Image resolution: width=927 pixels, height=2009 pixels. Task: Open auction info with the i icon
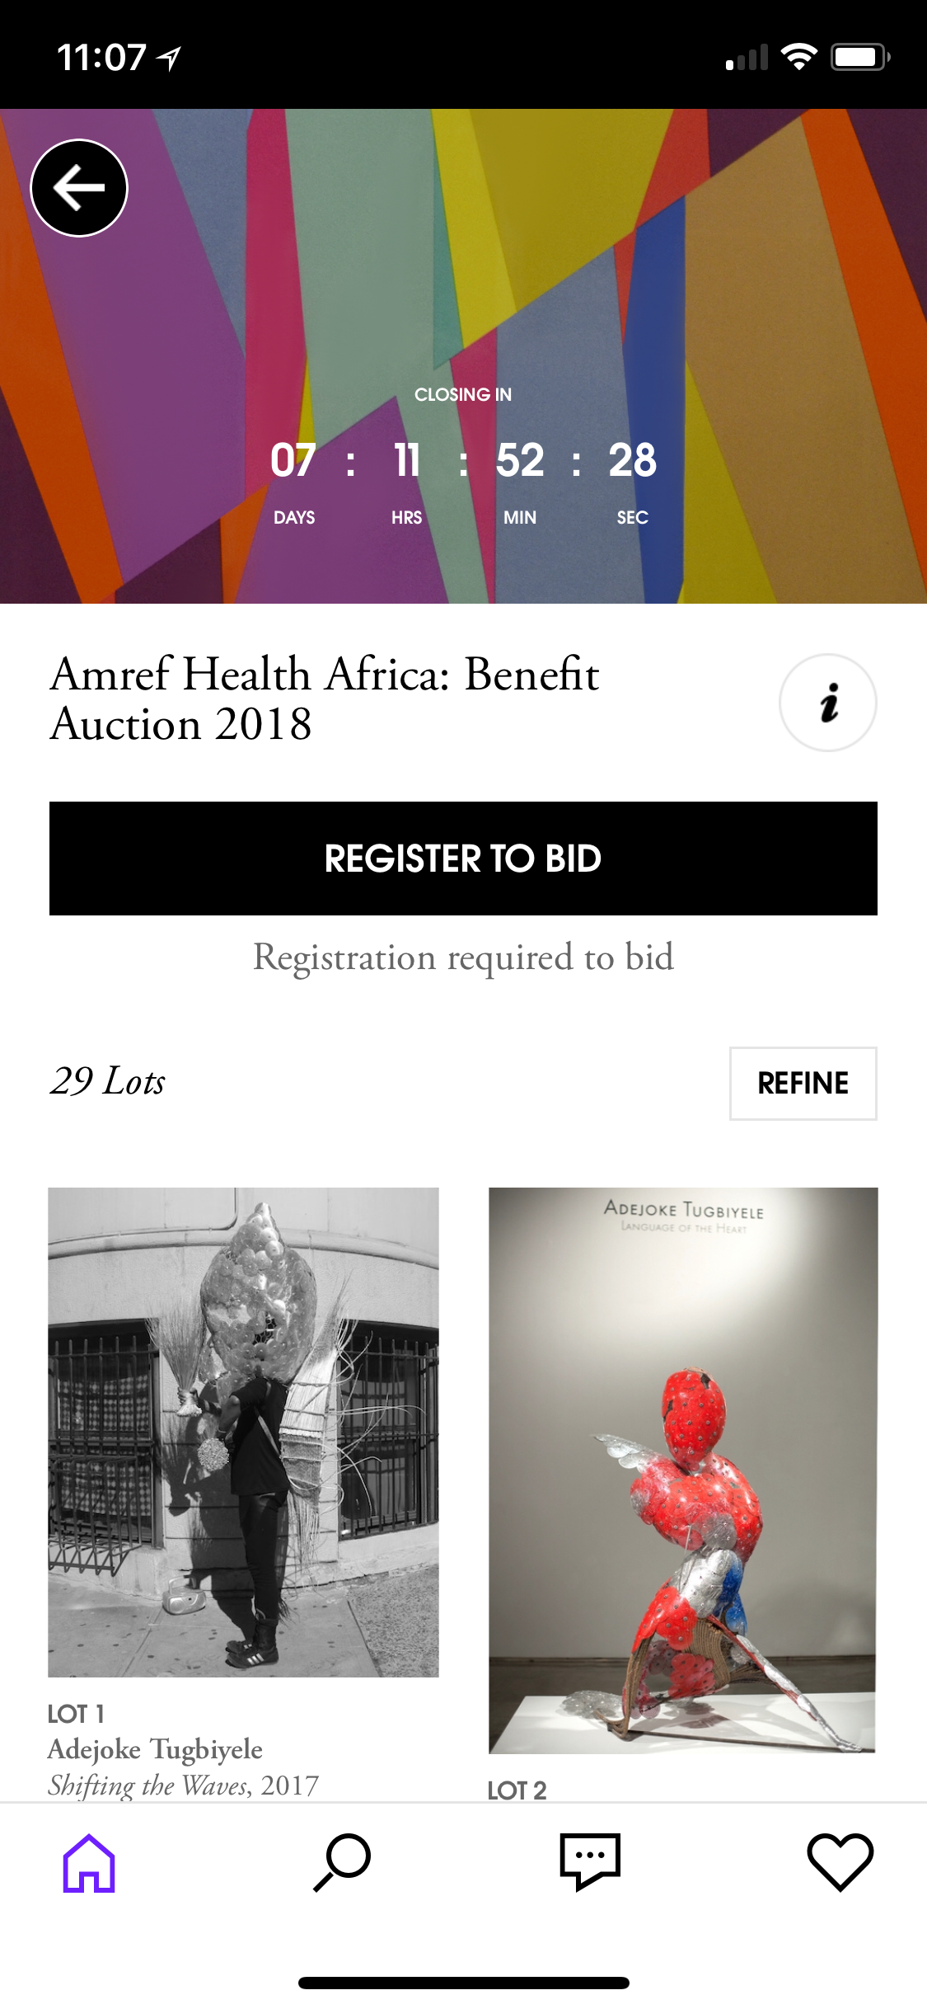827,703
